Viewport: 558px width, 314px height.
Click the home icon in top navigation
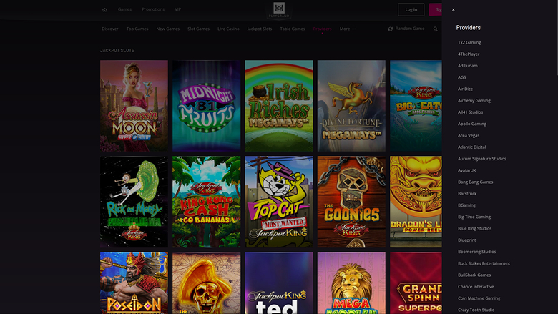(104, 9)
